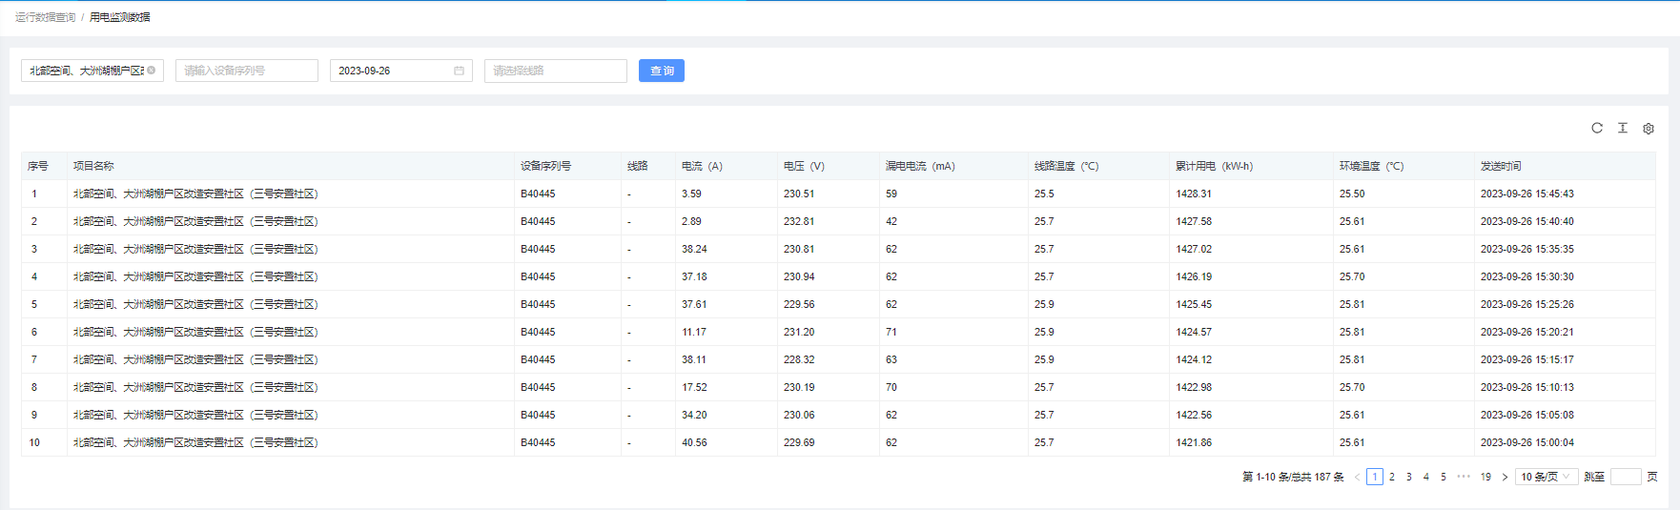This screenshot has width=1680, height=510.
Task: Open the column settings gear icon
Action: click(1649, 129)
